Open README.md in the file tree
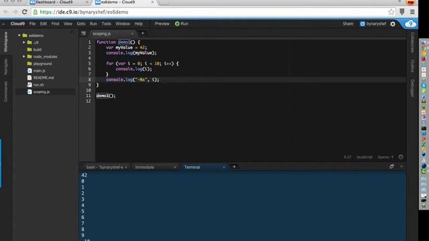The height and width of the screenshot is (241, 429). click(x=43, y=78)
